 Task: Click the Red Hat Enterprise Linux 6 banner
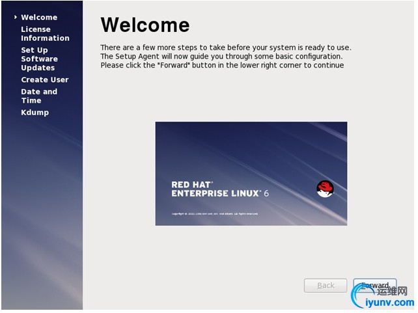click(251, 174)
